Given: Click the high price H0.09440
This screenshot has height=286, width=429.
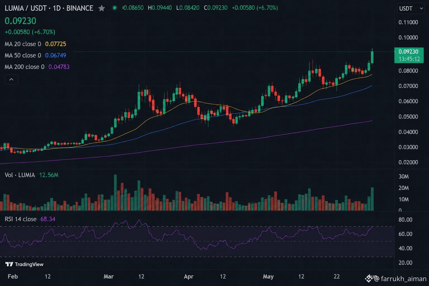Looking at the screenshot, I should pyautogui.click(x=160, y=8).
